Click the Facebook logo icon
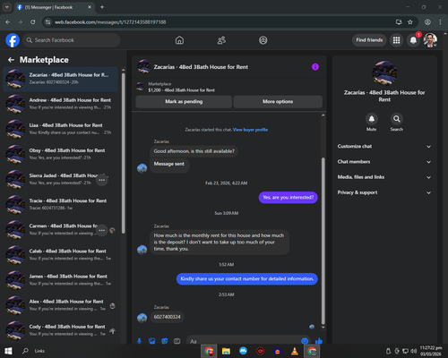The width and height of the screenshot is (448, 358). click(13, 40)
